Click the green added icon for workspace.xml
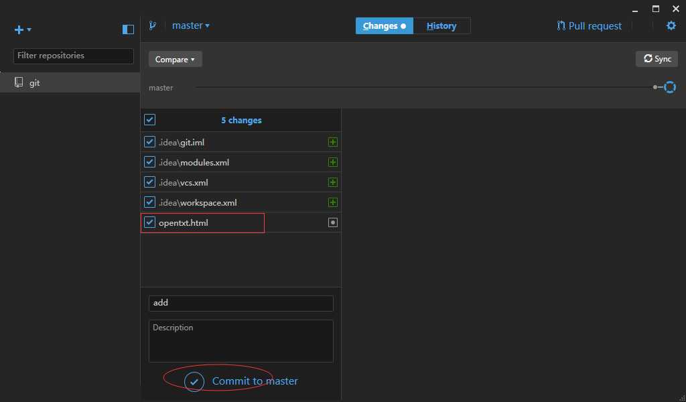The height and width of the screenshot is (402, 686). click(x=332, y=202)
